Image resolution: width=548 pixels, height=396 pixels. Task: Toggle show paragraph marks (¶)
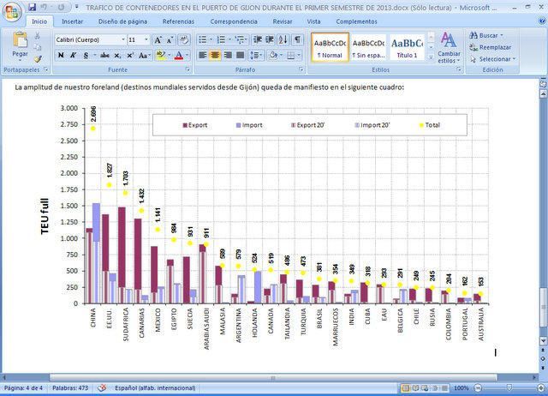[x=297, y=39]
